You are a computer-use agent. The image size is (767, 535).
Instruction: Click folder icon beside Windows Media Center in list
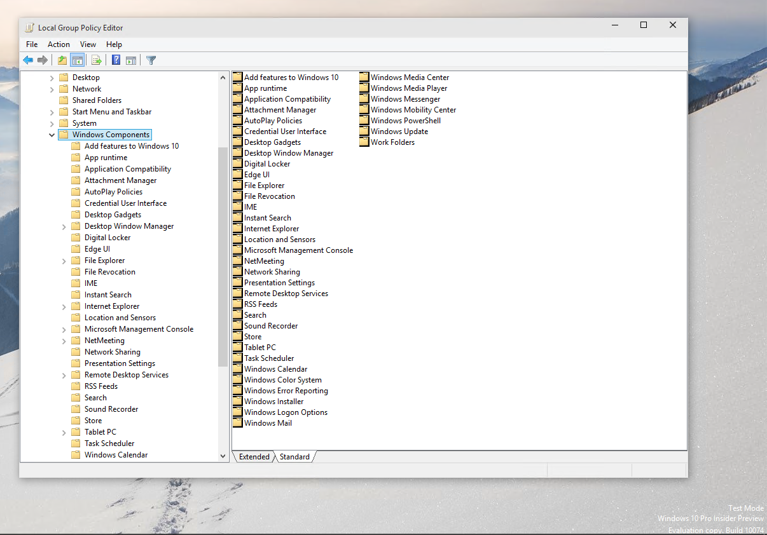[x=364, y=78]
